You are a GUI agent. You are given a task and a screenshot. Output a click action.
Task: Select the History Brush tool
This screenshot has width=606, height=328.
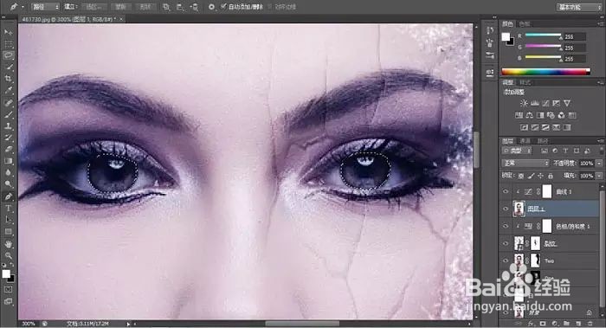tap(8, 138)
